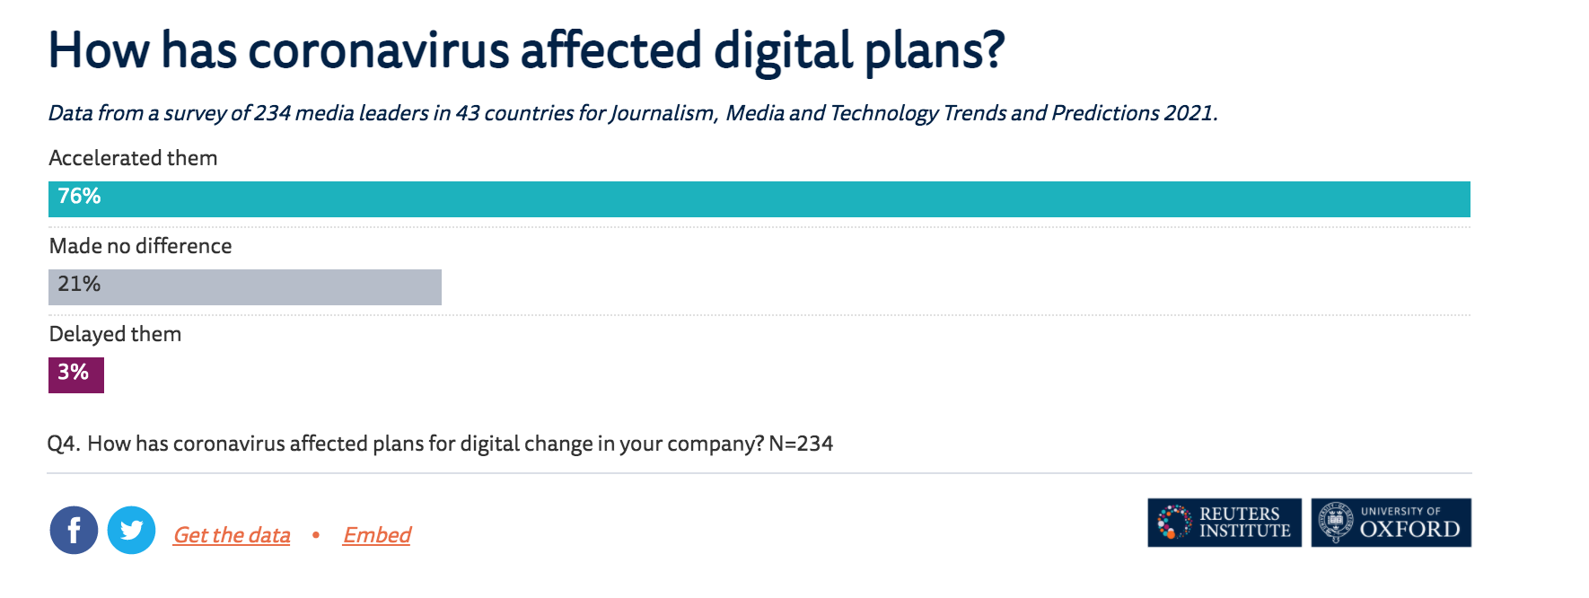Click the Delayed them category label

pyautogui.click(x=115, y=334)
